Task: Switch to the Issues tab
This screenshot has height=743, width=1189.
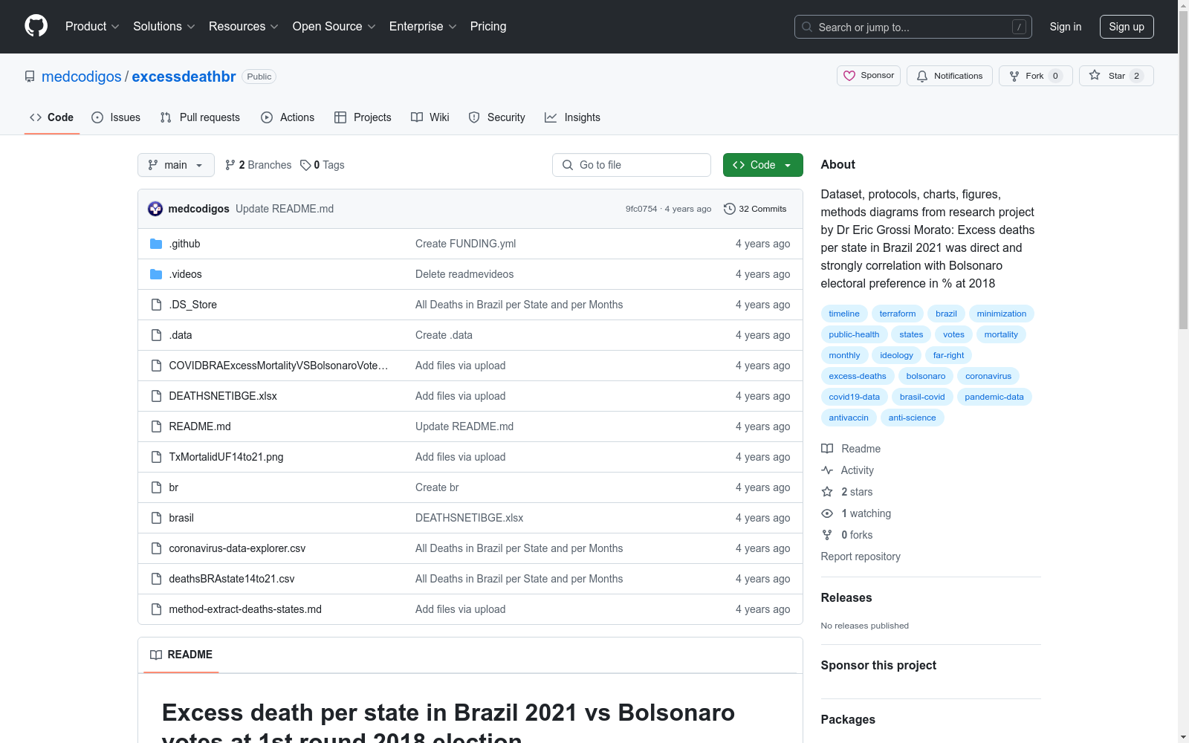Action: (116, 117)
